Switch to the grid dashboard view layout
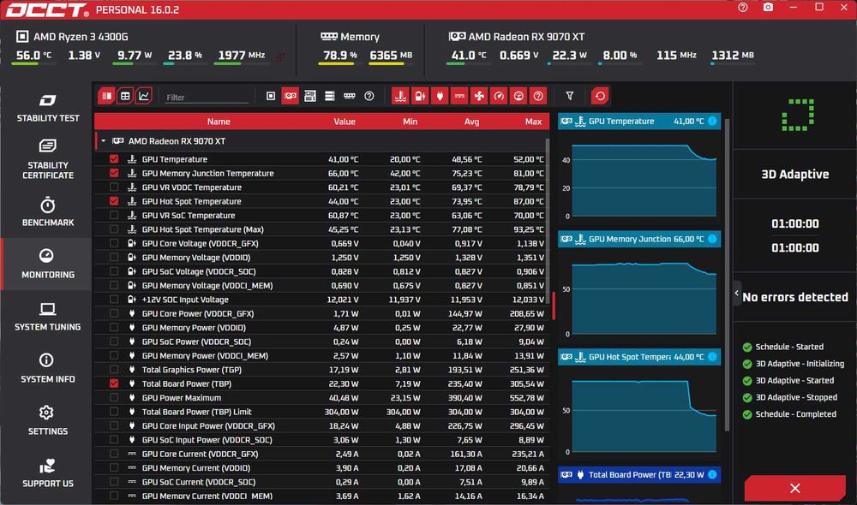Viewport: 857px width, 505px height. 125,96
